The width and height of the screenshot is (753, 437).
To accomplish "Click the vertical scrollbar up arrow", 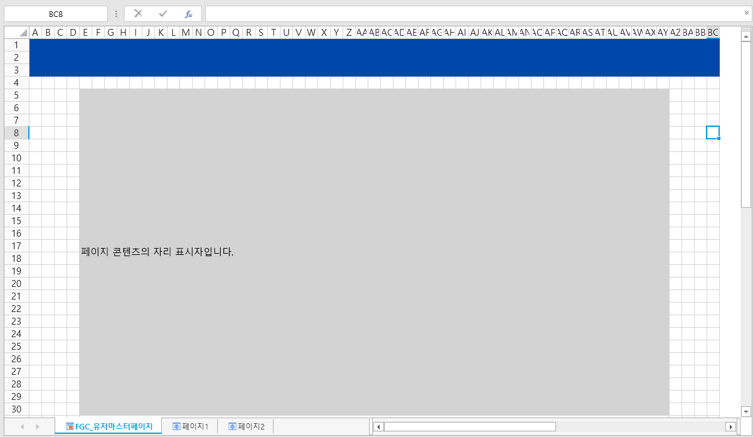I will [x=746, y=31].
